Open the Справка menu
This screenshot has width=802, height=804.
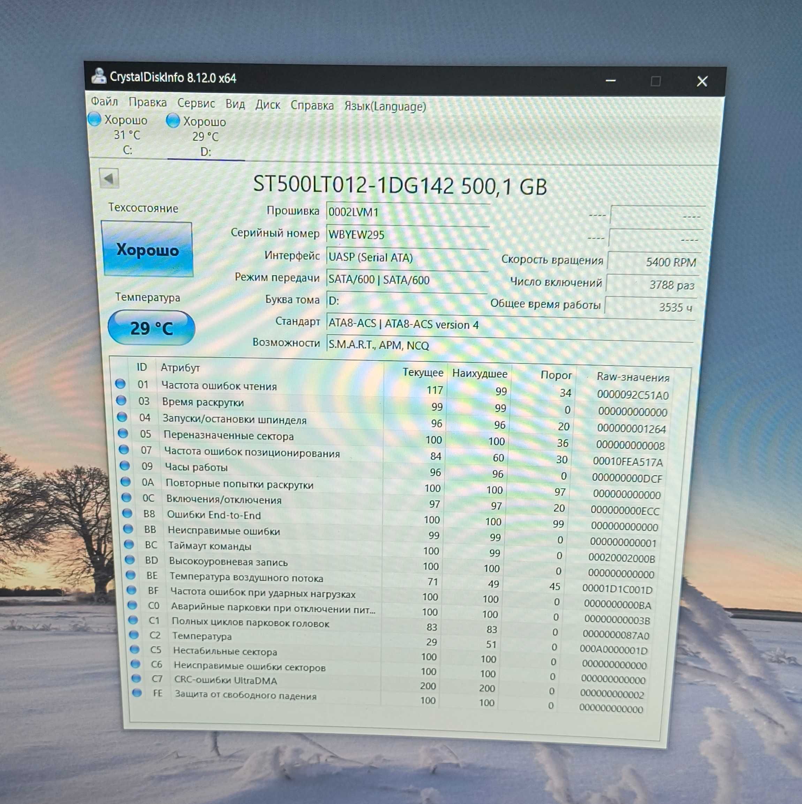[x=312, y=106]
